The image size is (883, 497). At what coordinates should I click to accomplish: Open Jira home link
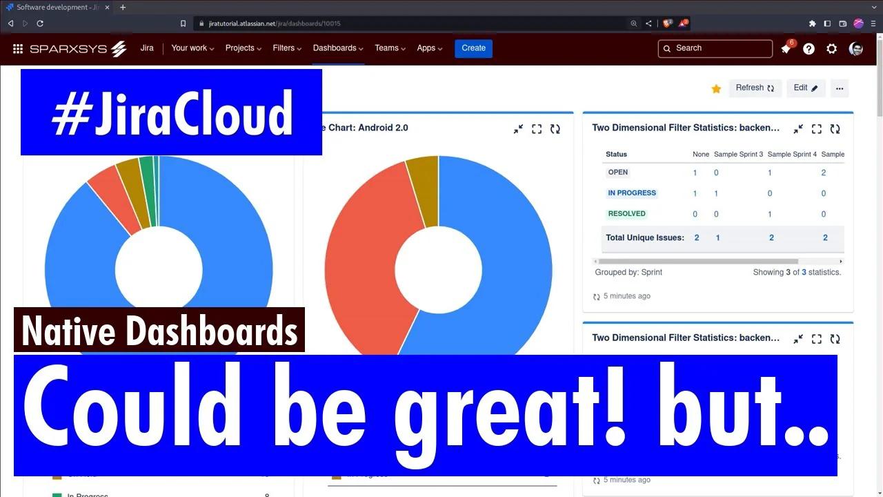(x=147, y=48)
